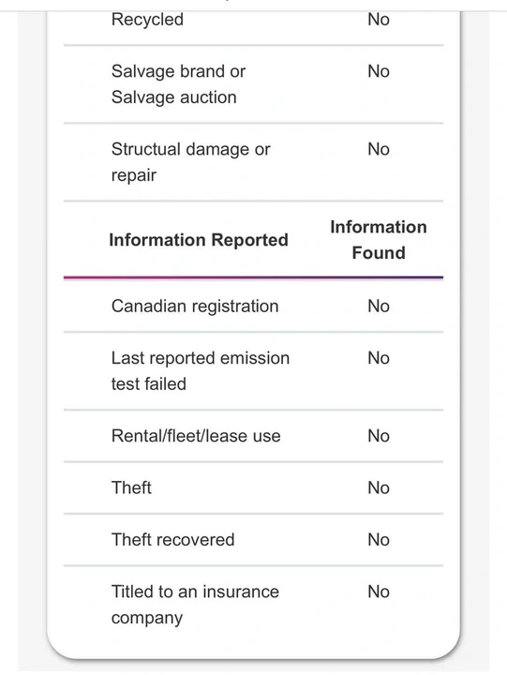The height and width of the screenshot is (675, 507).
Task: Click the No value for emission test failed
Action: point(379,358)
